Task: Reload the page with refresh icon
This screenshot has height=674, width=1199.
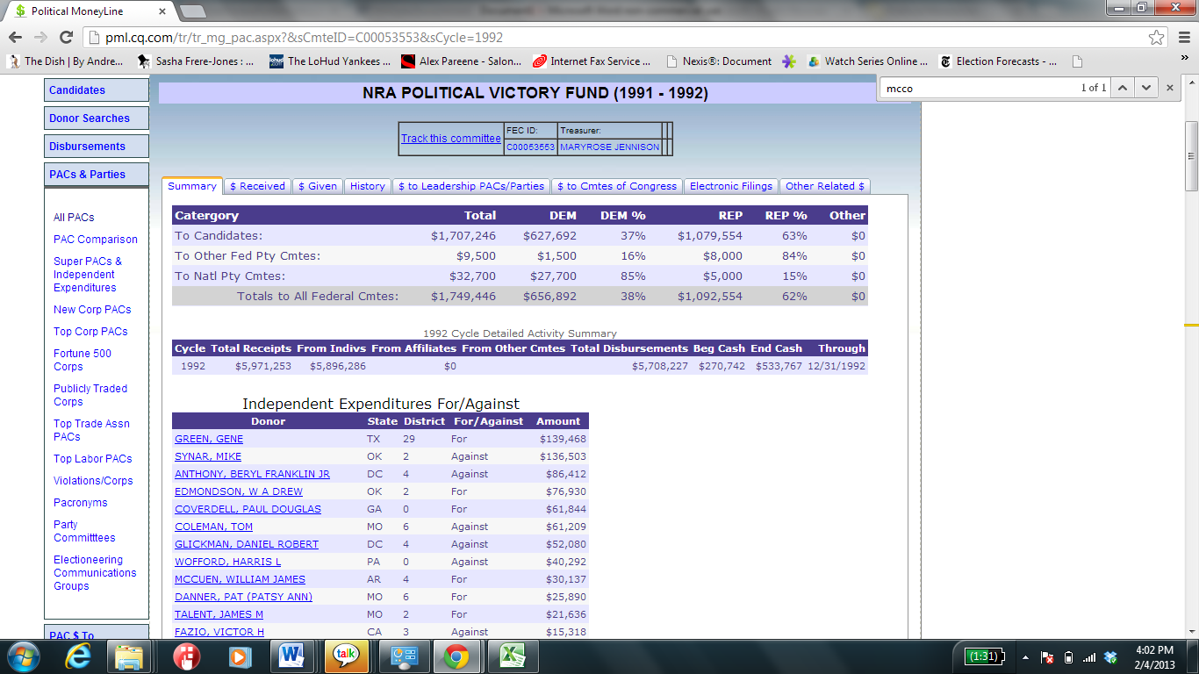Action: (x=66, y=37)
